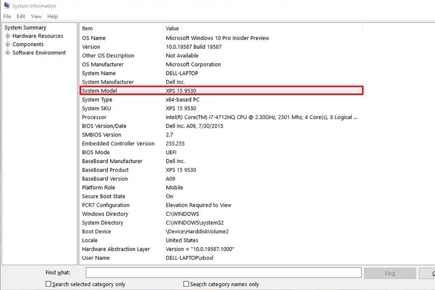The image size is (435, 290).
Task: Click the Intel Core i7-4712HQ processor value
Action: point(262,117)
